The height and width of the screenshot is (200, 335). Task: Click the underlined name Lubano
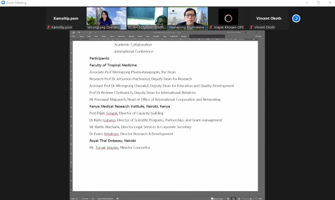110,120
